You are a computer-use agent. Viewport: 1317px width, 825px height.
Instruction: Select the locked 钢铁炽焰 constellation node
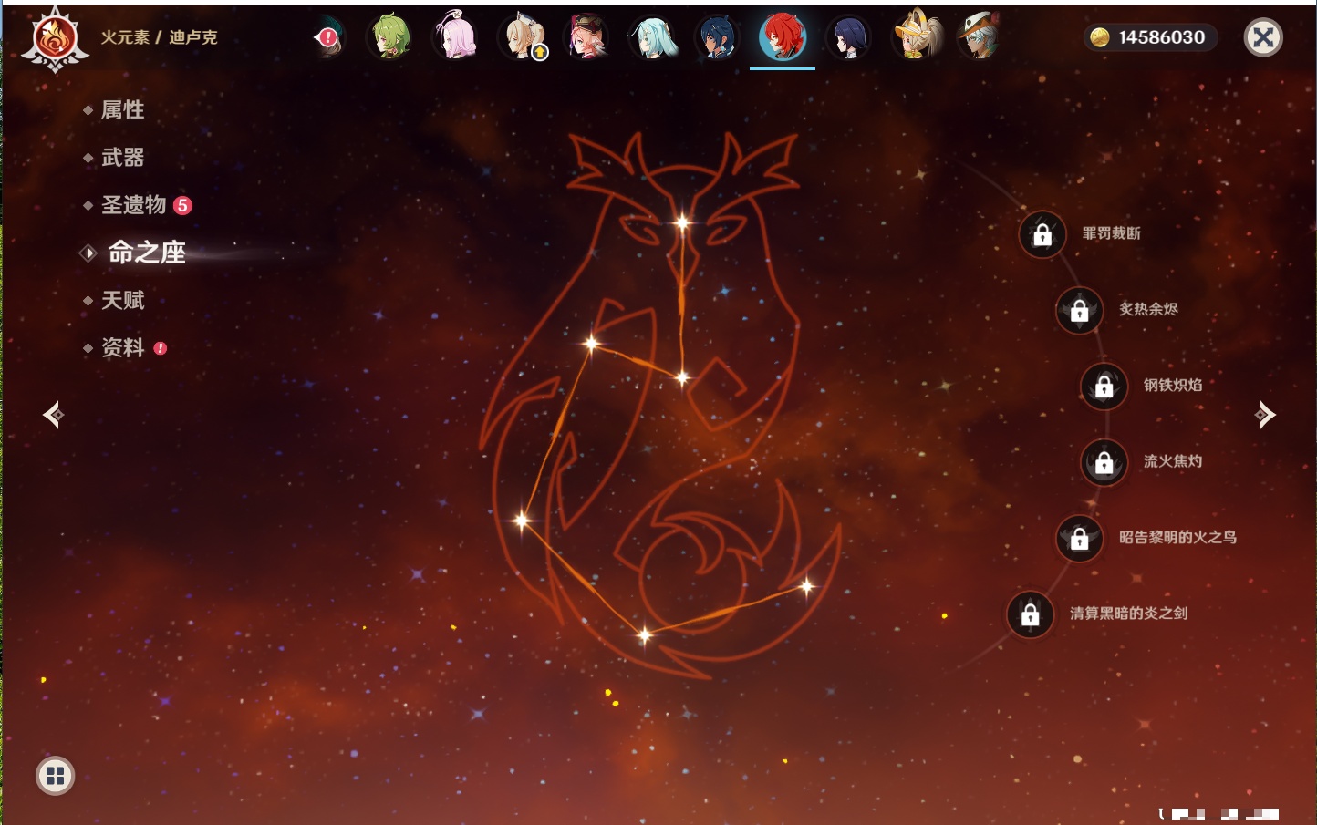1104,387
